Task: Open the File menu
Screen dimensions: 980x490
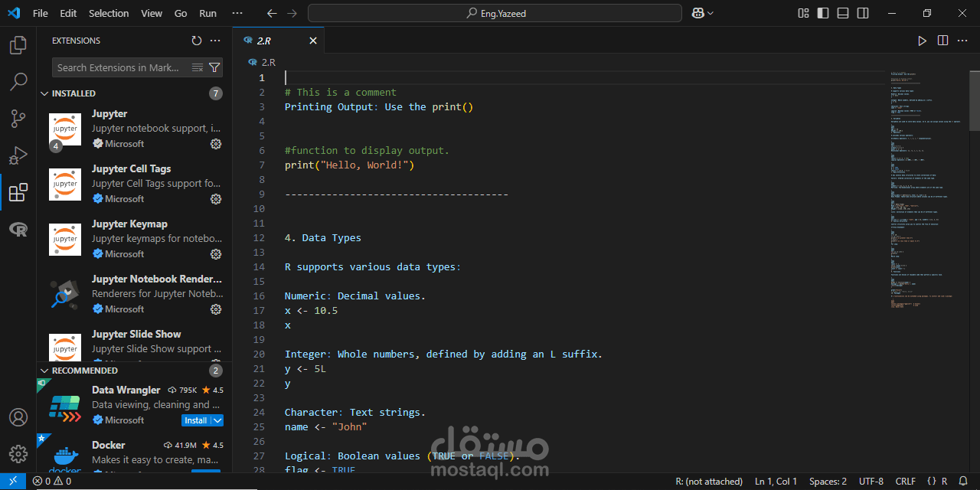Action: [41, 13]
